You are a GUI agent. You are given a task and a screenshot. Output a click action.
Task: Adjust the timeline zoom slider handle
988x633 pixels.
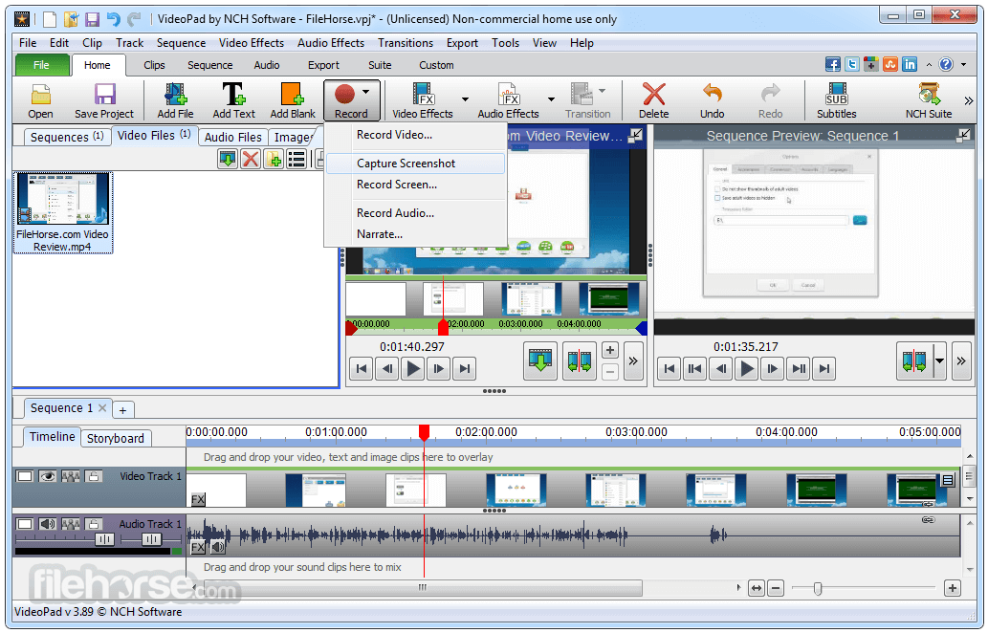[x=817, y=588]
